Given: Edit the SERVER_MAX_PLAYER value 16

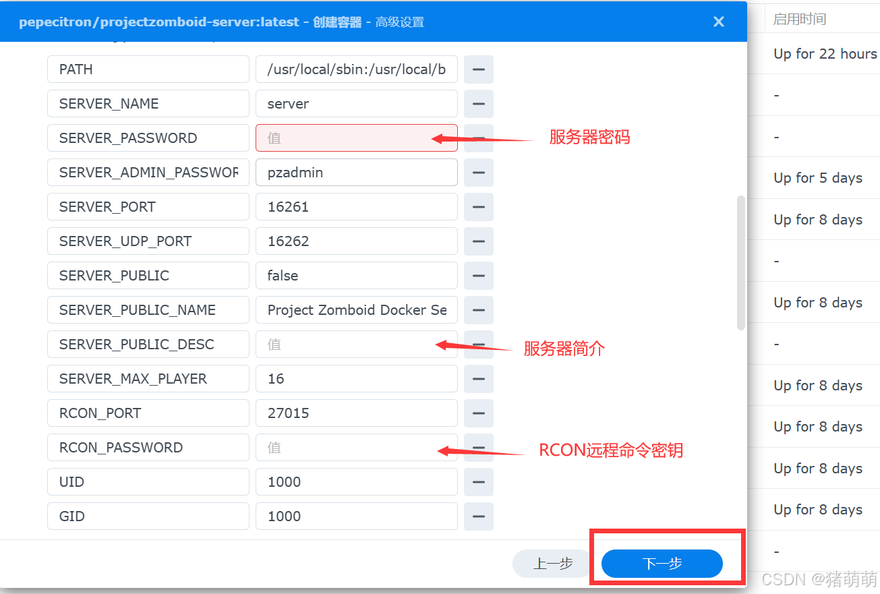Looking at the screenshot, I should coord(357,379).
